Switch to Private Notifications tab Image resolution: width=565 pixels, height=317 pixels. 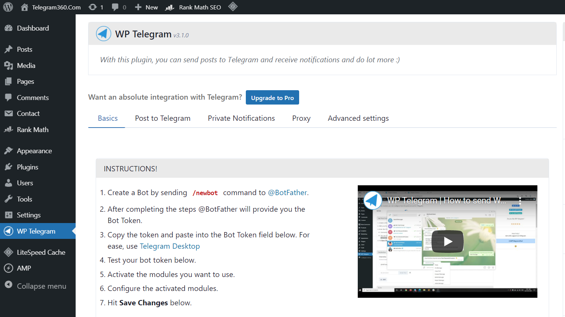pyautogui.click(x=241, y=118)
